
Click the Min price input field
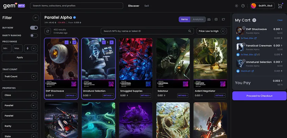[6, 48]
